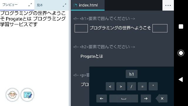Open the slide notes pencil button

(x=27, y=95)
